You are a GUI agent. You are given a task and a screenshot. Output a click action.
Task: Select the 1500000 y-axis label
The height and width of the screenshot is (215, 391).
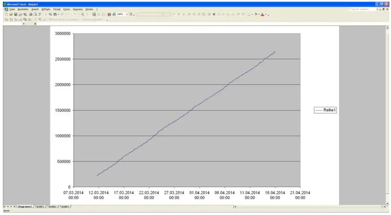pyautogui.click(x=63, y=110)
